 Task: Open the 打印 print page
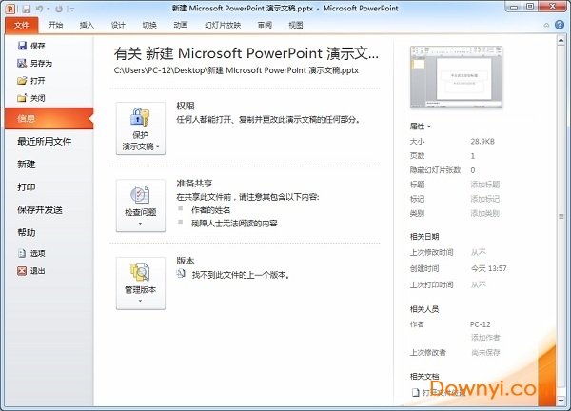[27, 186]
